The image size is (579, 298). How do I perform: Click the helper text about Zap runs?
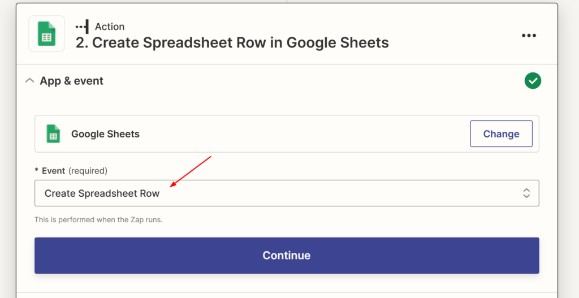pyautogui.click(x=98, y=219)
